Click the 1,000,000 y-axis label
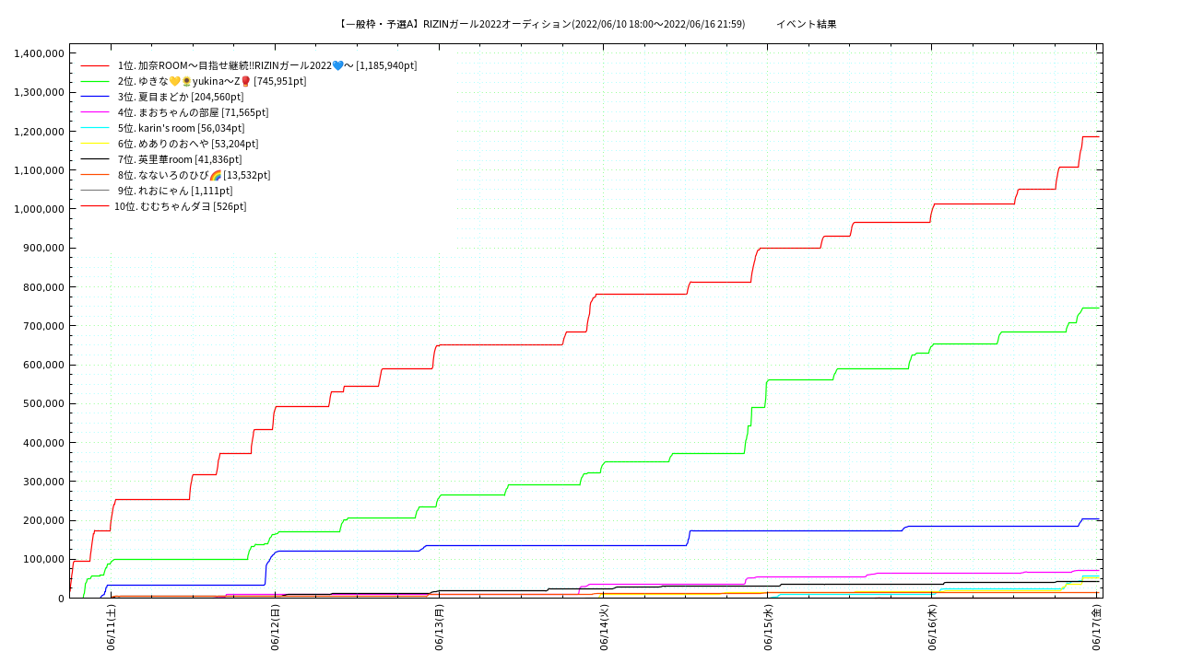This screenshot has width=1180, height=663. [39, 209]
